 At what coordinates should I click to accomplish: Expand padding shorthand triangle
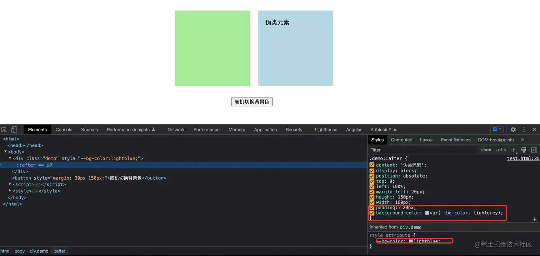click(400, 208)
